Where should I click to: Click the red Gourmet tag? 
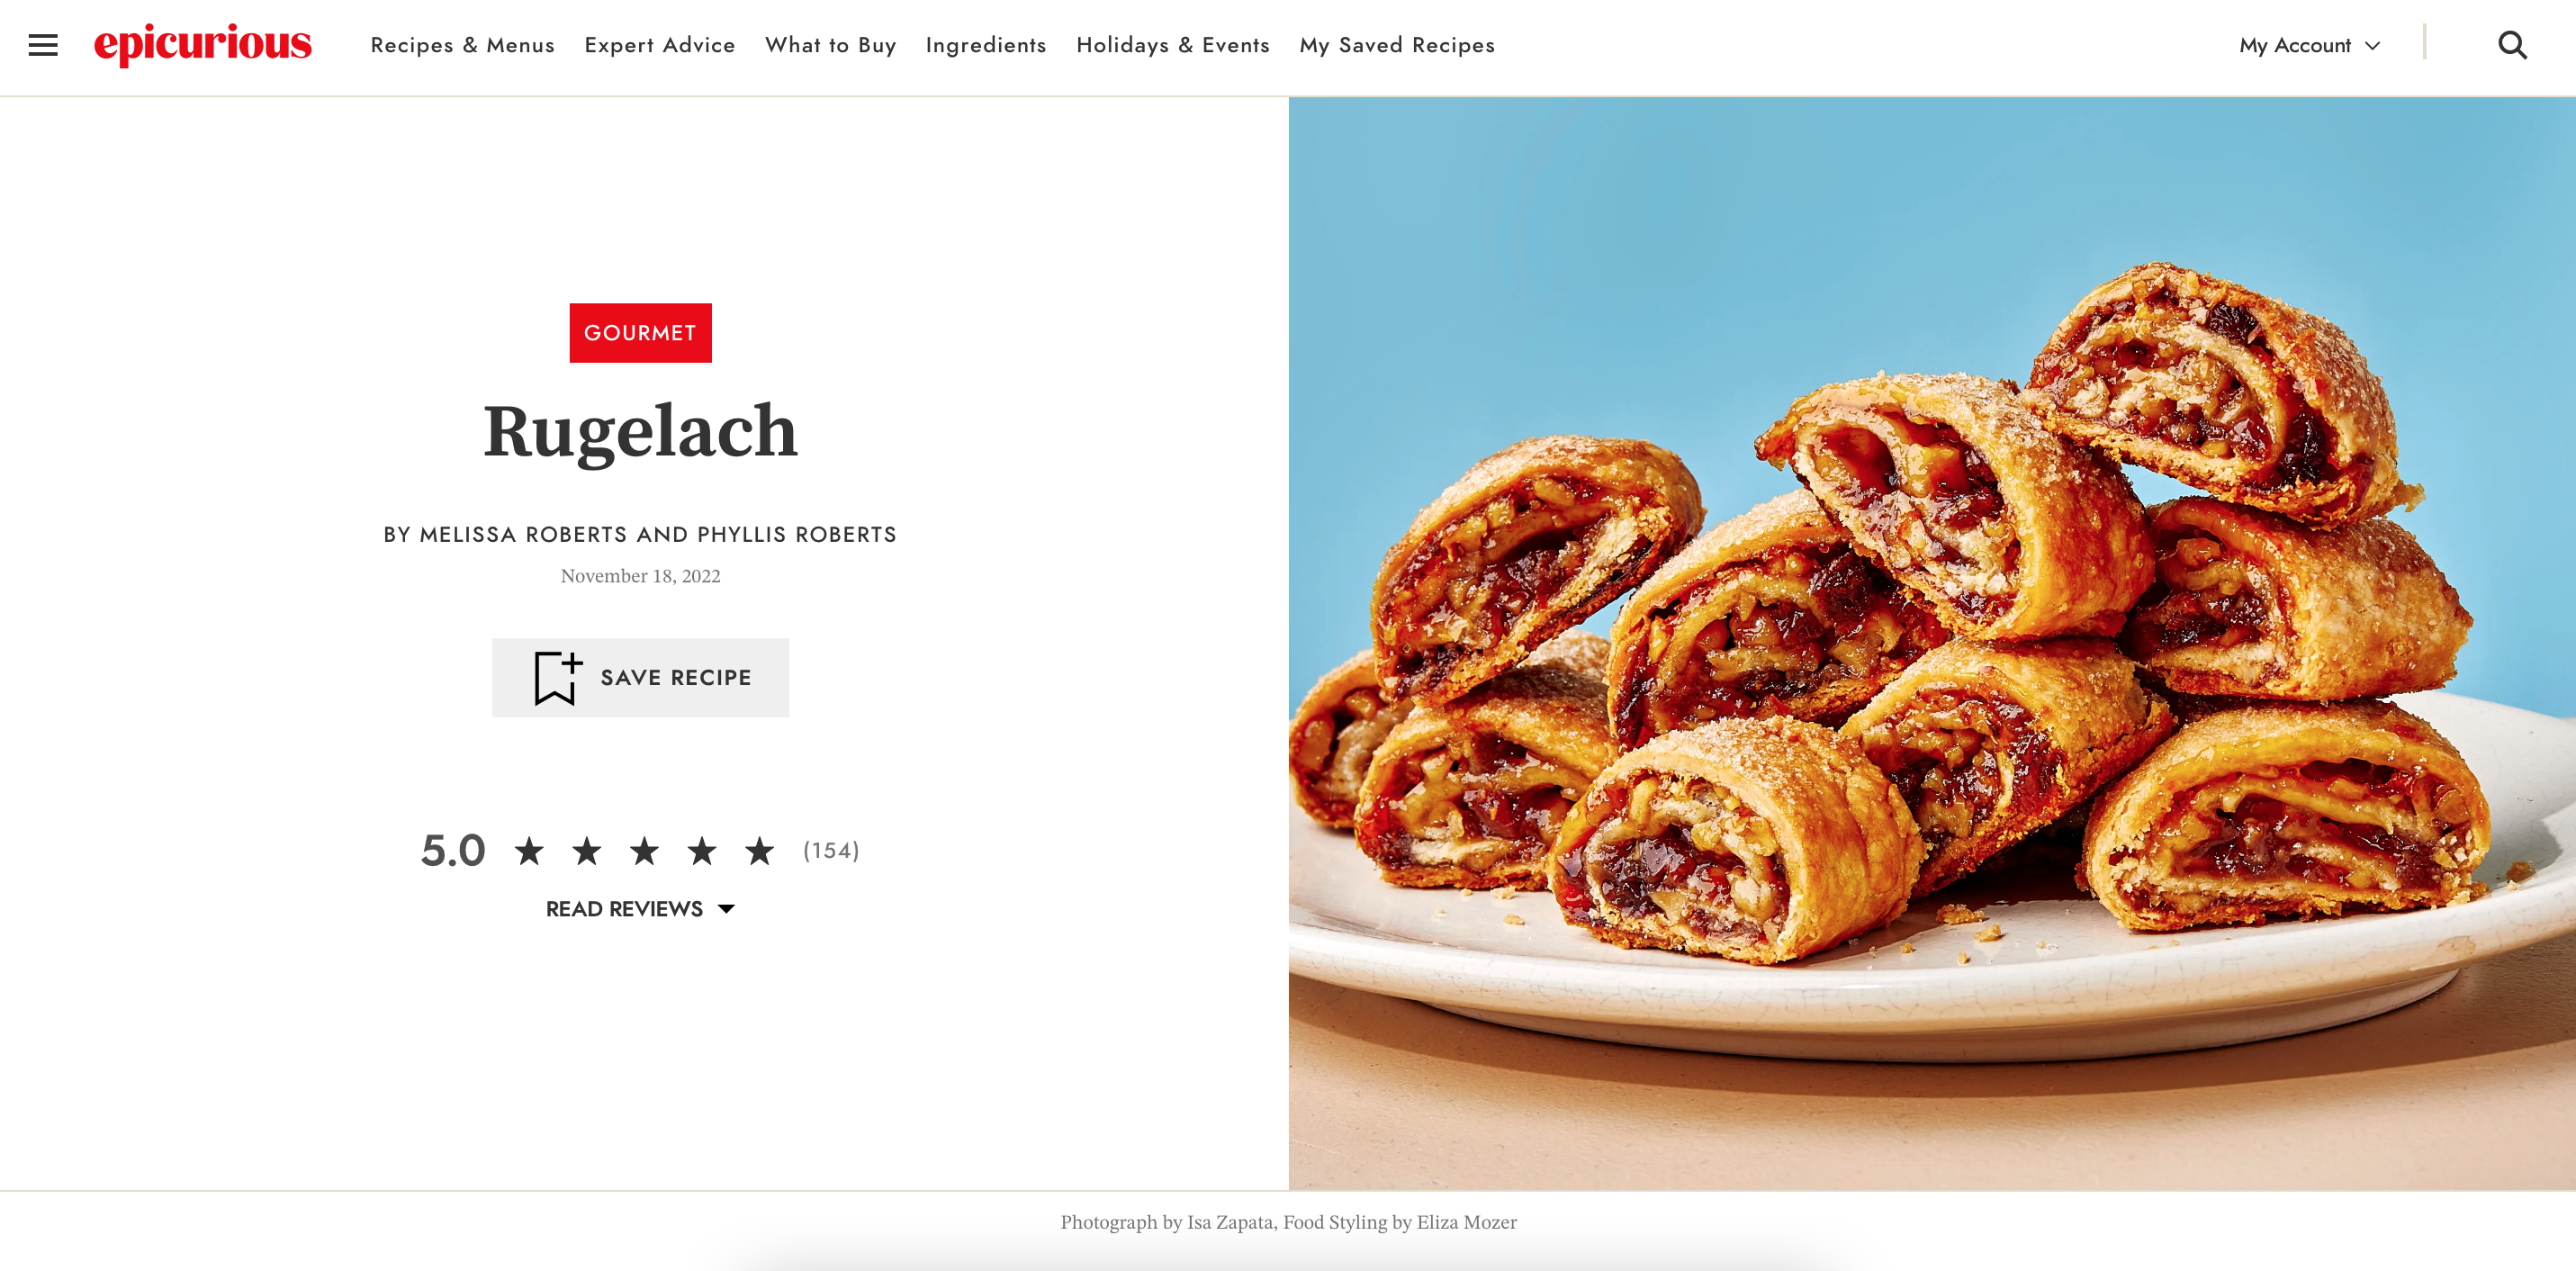pyautogui.click(x=640, y=333)
